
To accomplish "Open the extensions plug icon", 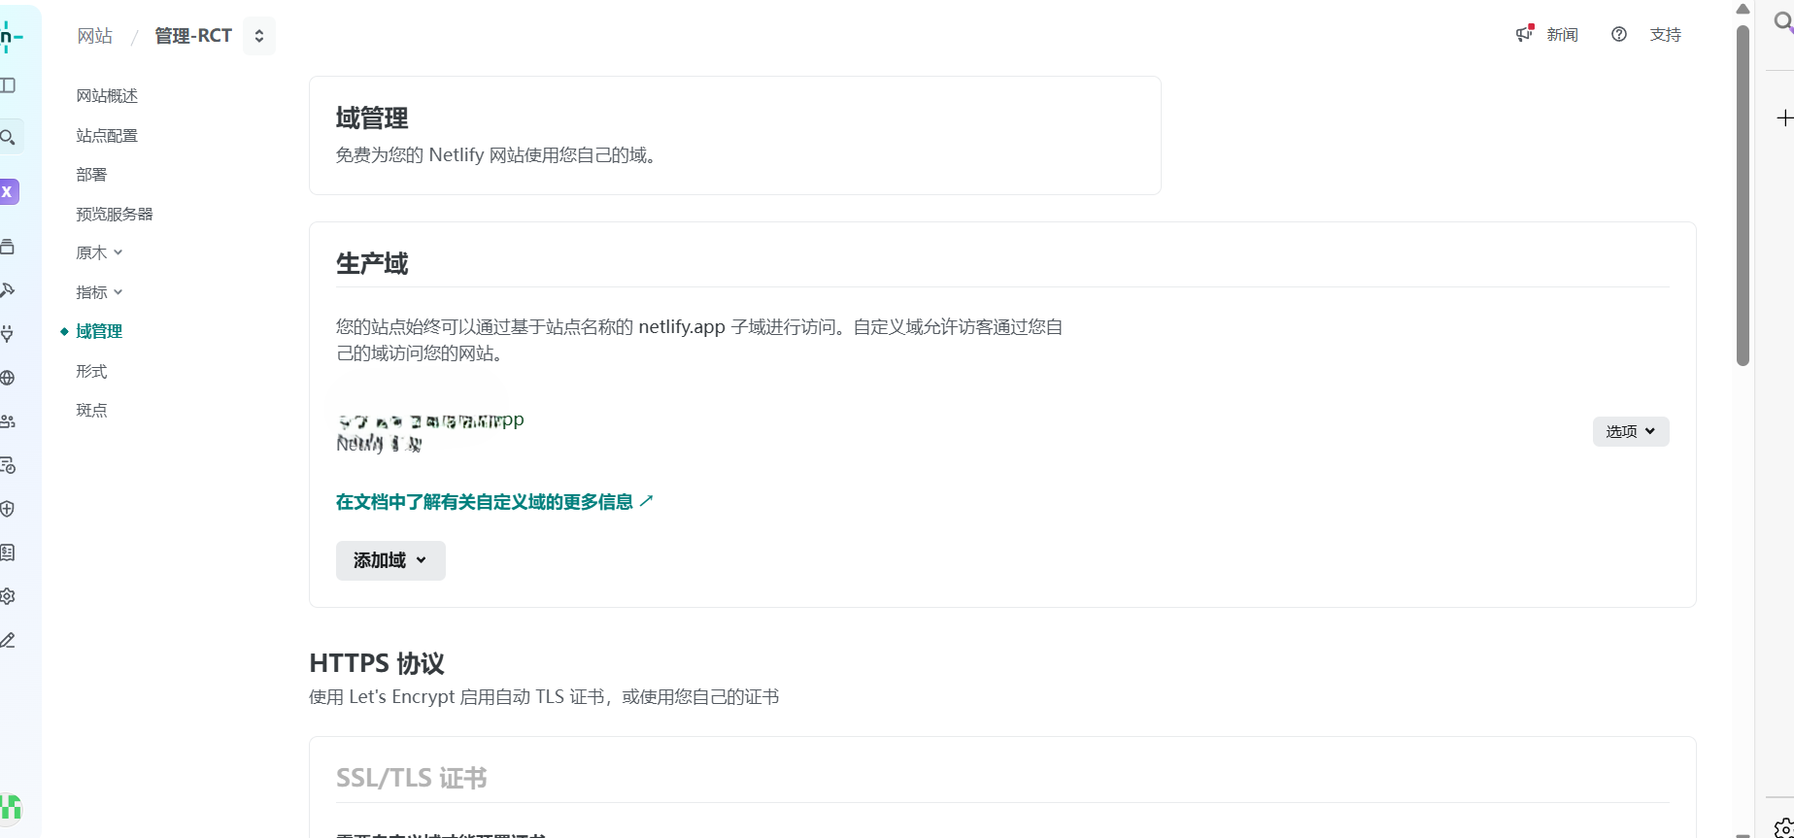I will (x=8, y=334).
